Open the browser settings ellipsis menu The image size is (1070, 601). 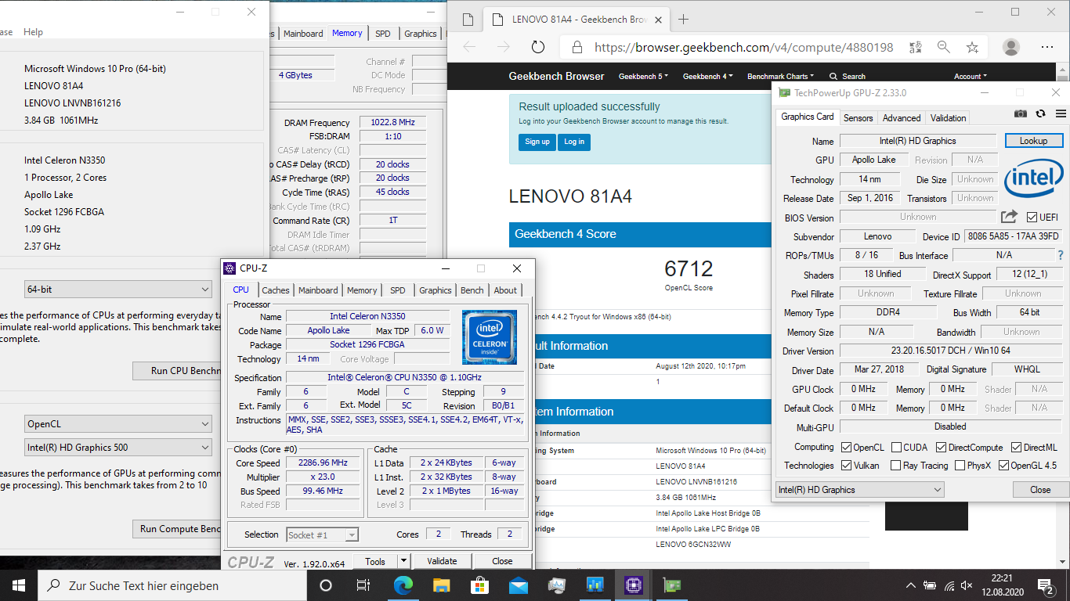(x=1049, y=47)
